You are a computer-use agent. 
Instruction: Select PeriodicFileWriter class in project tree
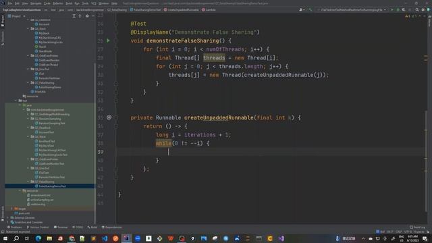point(47,78)
